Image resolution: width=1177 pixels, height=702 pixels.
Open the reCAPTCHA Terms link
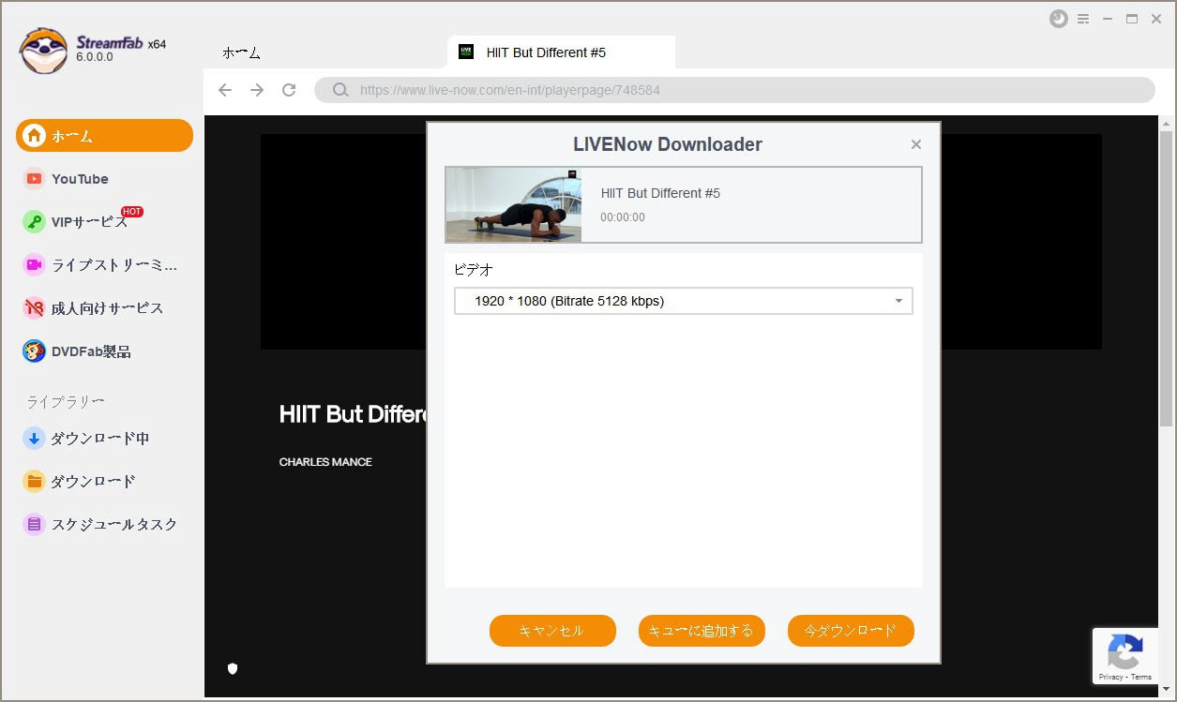coord(1141,677)
